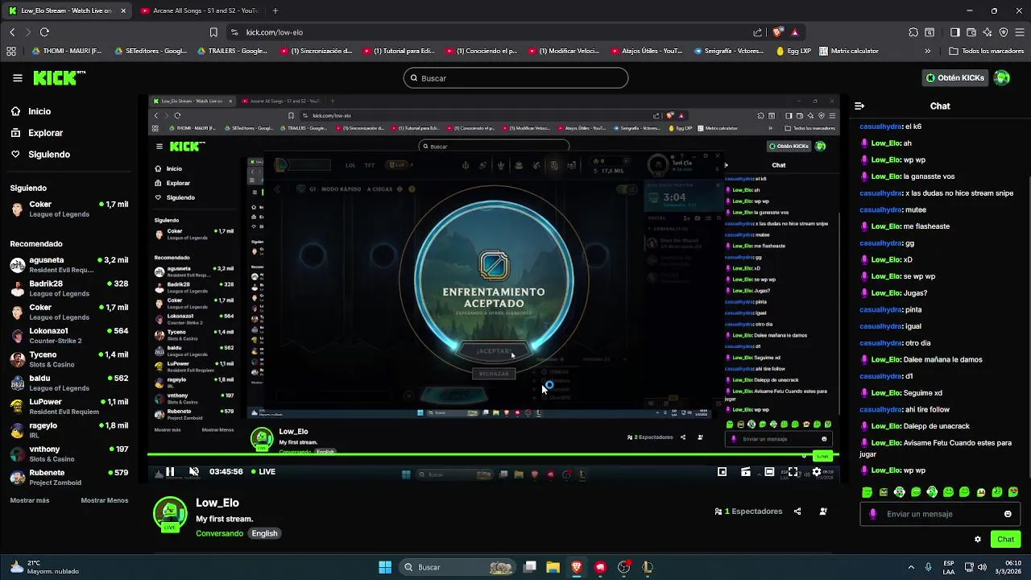Open Badrik28 recommended channel
The image size is (1031, 580).
coord(68,288)
